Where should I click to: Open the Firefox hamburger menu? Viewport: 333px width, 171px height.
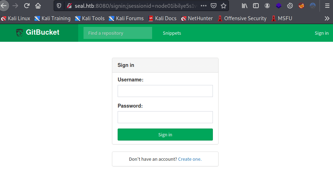327,6
